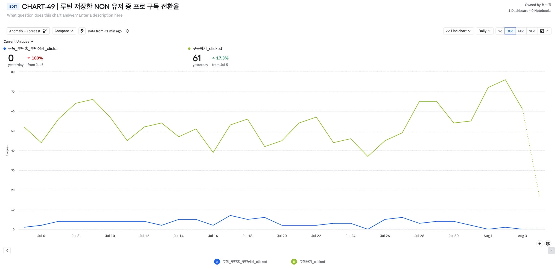Expand the Current Uniques dropdown
560x269 pixels.
(x=19, y=42)
